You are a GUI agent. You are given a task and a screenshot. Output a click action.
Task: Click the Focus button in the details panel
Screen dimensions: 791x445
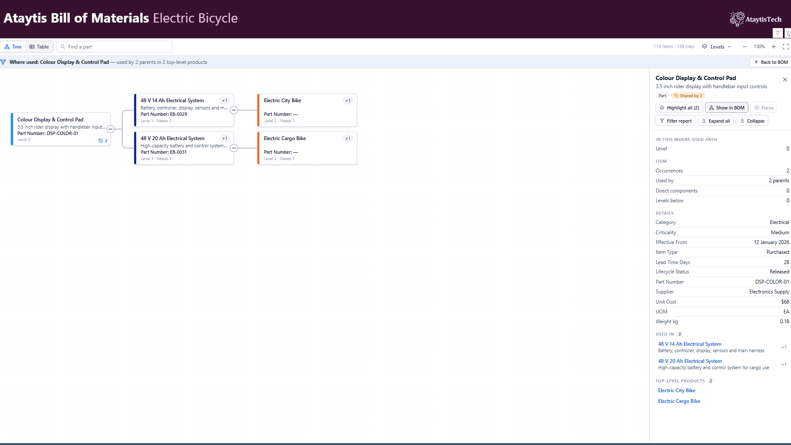764,108
